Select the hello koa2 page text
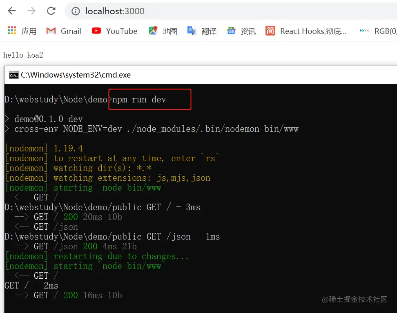397x313 pixels. point(23,55)
